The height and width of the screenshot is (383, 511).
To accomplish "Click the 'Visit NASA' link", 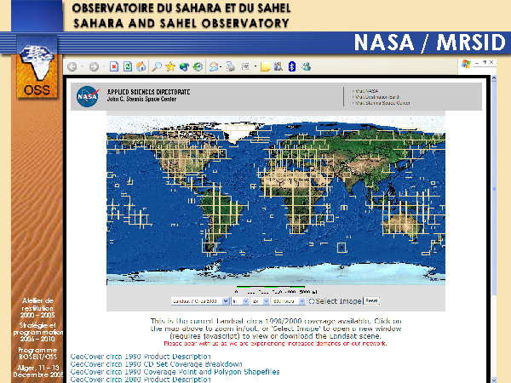I will pos(365,91).
